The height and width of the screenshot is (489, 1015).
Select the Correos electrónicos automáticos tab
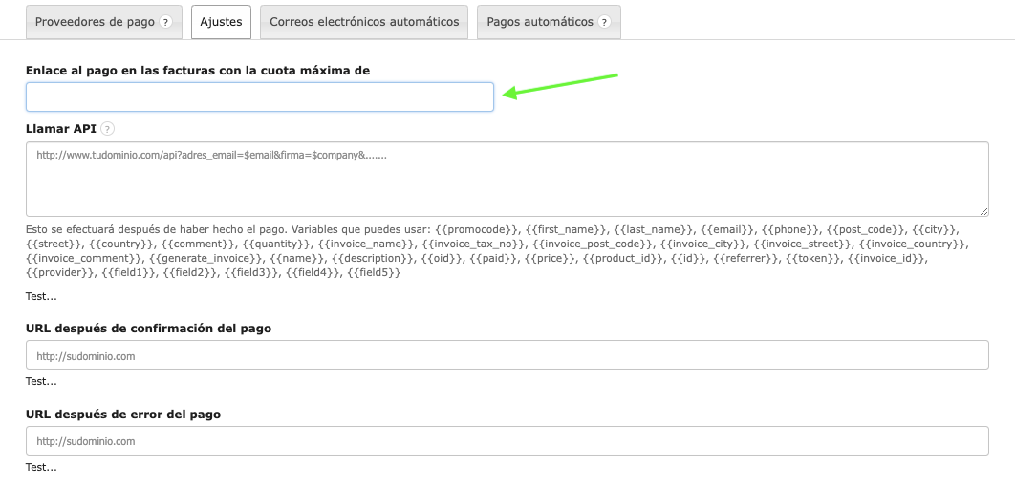pyautogui.click(x=364, y=22)
